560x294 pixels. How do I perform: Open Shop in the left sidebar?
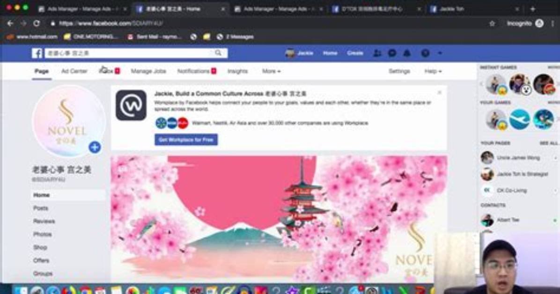tap(40, 247)
